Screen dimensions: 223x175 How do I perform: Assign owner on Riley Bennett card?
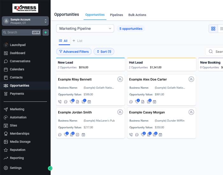click(120, 79)
